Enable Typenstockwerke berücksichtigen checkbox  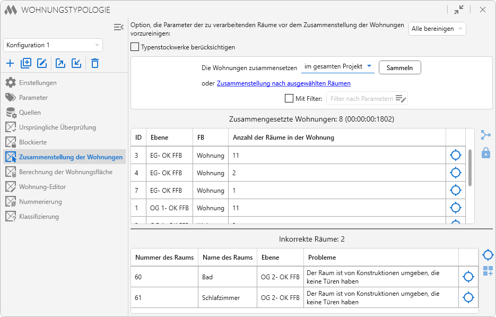click(x=135, y=47)
